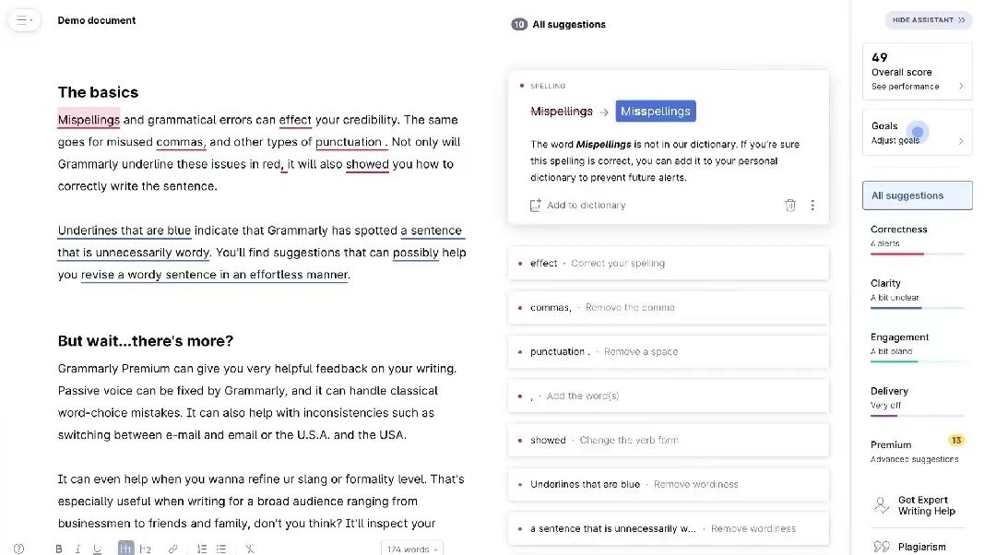Click the Plagiarism quotation marks icon

pyautogui.click(x=882, y=547)
